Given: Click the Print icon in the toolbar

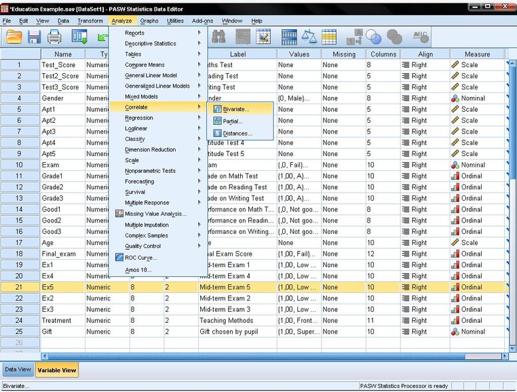Looking at the screenshot, I should point(55,37).
